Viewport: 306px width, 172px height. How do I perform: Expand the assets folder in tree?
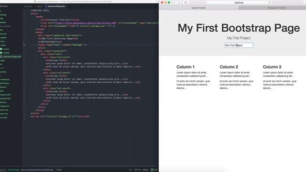tap(3, 37)
